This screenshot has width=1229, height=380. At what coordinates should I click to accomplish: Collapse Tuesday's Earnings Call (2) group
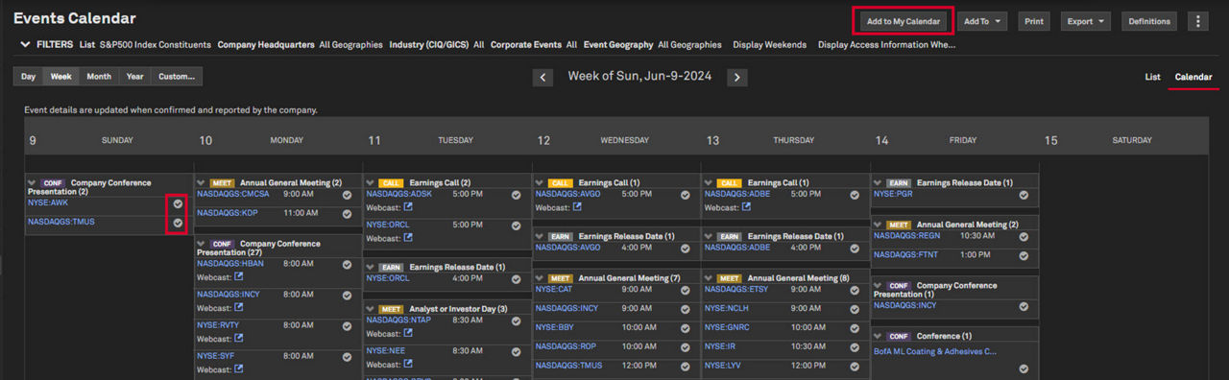pyautogui.click(x=370, y=182)
